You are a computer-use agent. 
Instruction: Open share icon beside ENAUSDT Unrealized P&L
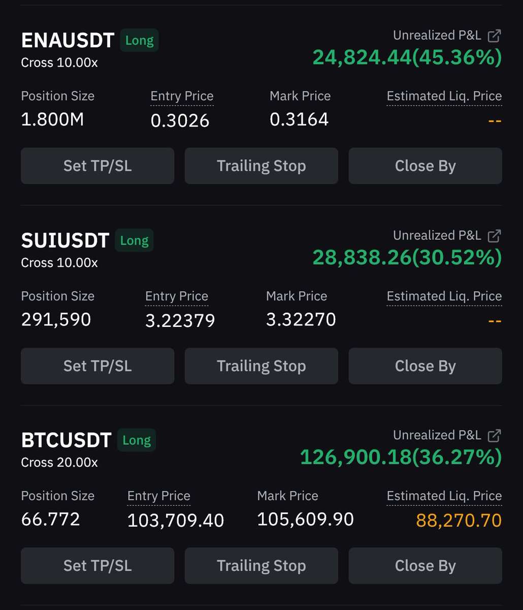tap(494, 36)
